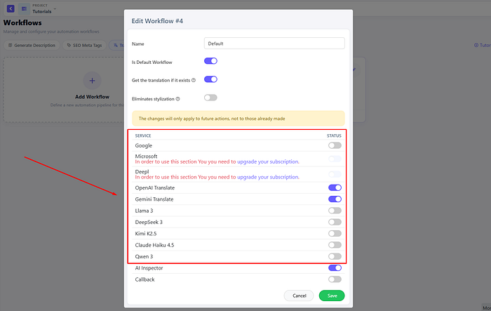Click help icon beside 'Eliminates stylization'
491x311 pixels.
[177, 99]
